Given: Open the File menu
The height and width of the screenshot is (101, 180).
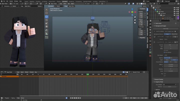Looking at the screenshot, I should pos(4,1).
